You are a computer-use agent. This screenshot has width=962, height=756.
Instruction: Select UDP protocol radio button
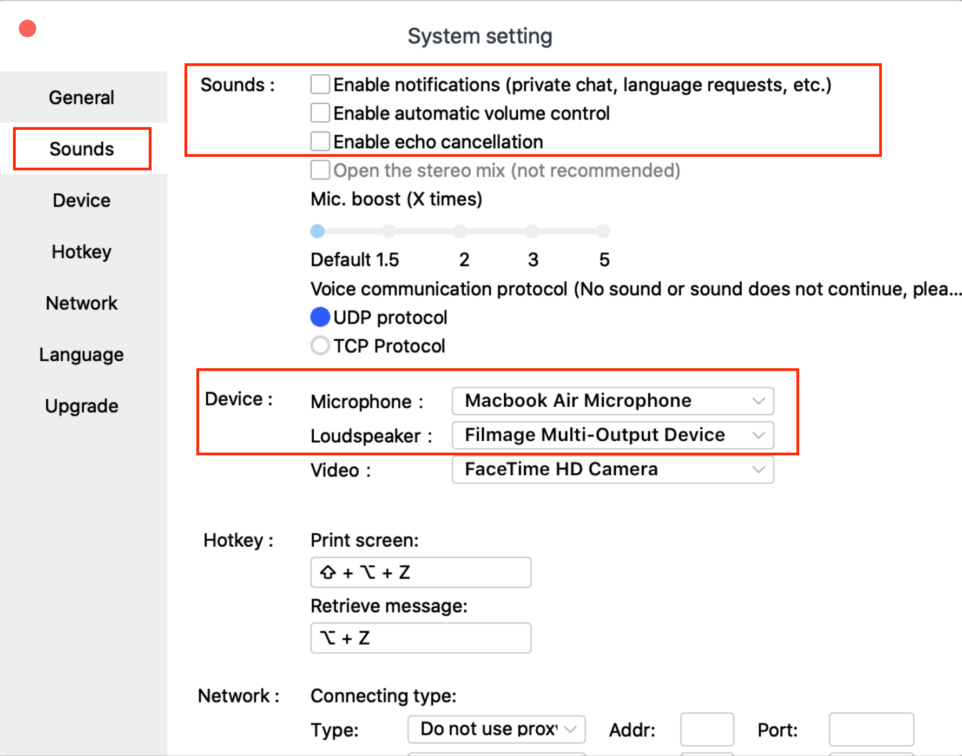point(320,317)
